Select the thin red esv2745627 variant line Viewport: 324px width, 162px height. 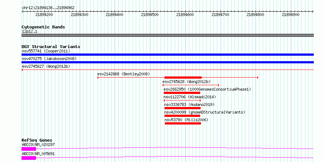tap(167, 70)
